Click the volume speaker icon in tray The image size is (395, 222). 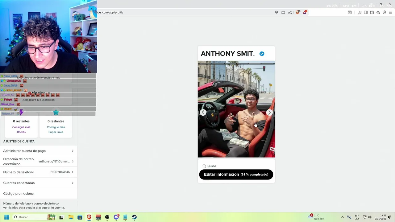click(370, 217)
